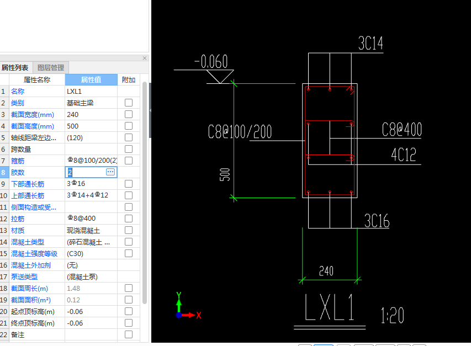The height and width of the screenshot is (346, 471).
Task: Switch to the 属性列表 tab
Action: coord(15,67)
